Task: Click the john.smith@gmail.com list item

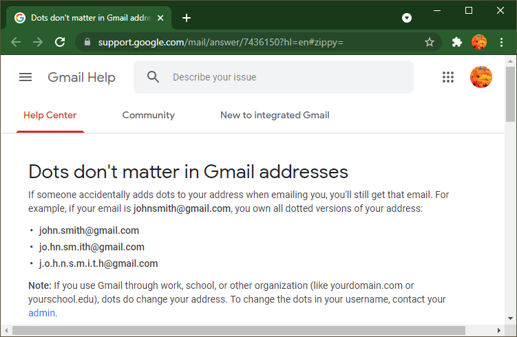Action: tap(89, 230)
